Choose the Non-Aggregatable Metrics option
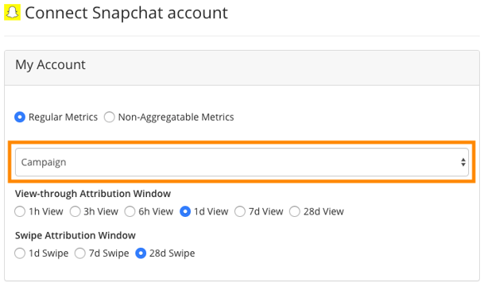 [x=109, y=118]
